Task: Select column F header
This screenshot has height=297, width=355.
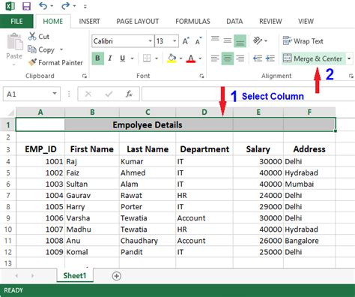Action: click(309, 112)
